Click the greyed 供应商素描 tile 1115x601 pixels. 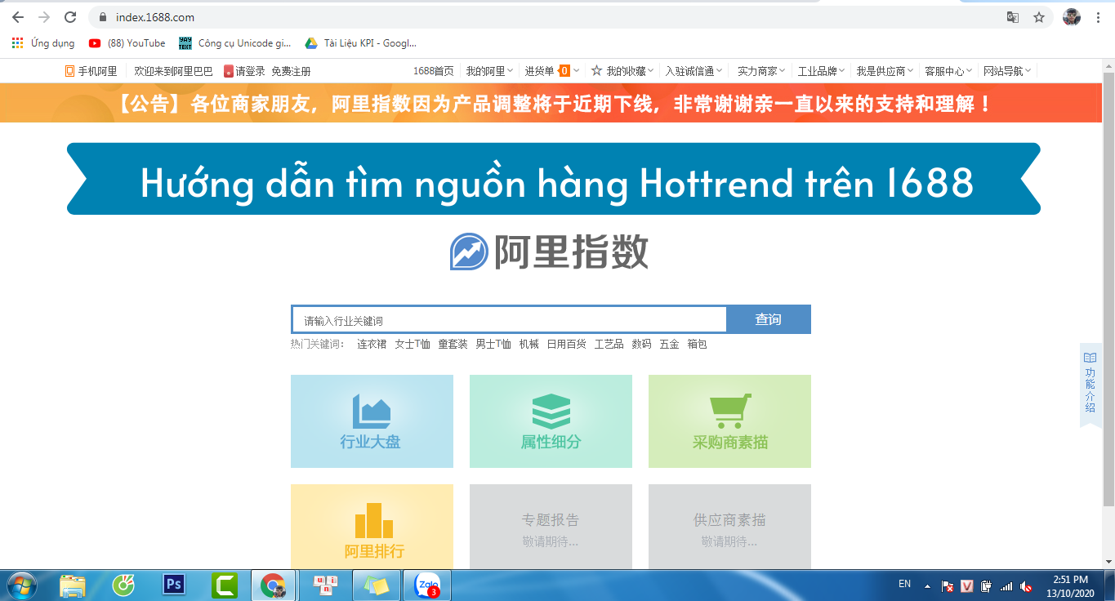point(729,527)
